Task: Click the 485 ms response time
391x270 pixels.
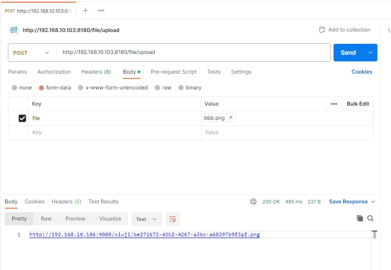Action: [294, 202]
